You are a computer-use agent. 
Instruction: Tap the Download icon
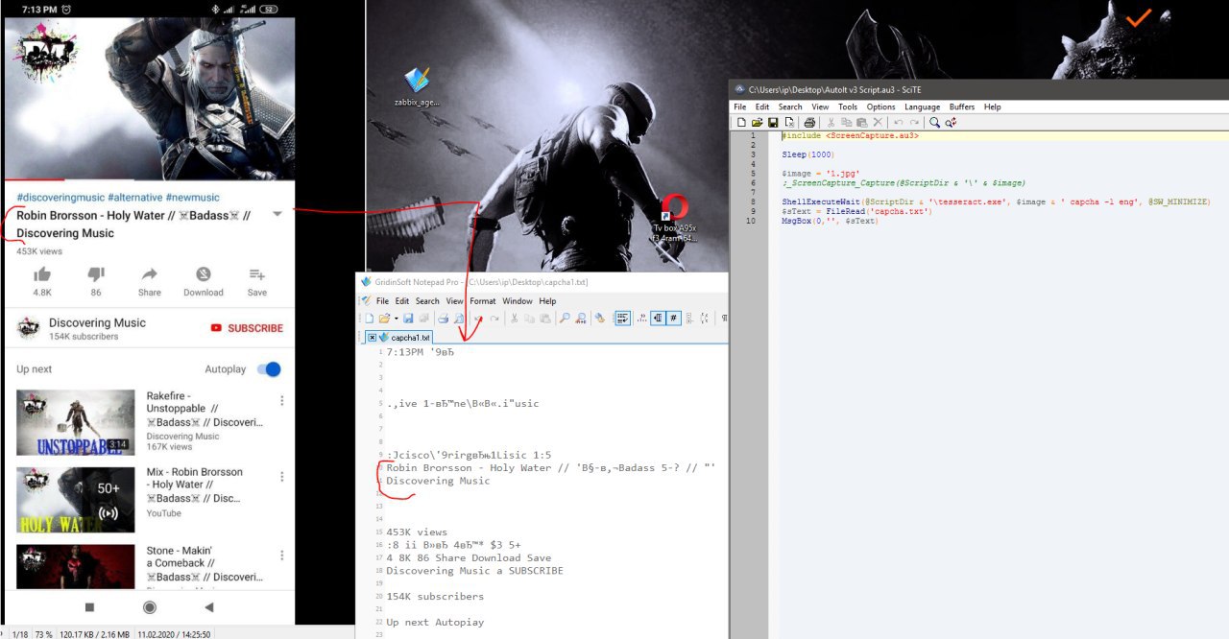(204, 274)
